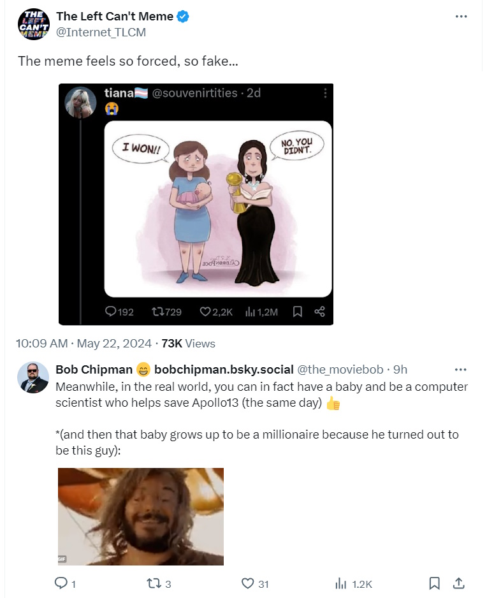Image resolution: width=487 pixels, height=598 pixels.
Task: Open the quoted tweet's three-dot menu
Action: 325,93
